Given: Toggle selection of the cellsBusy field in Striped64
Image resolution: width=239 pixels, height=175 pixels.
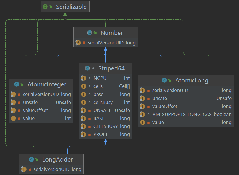Looking at the screenshot, I should point(106,102).
